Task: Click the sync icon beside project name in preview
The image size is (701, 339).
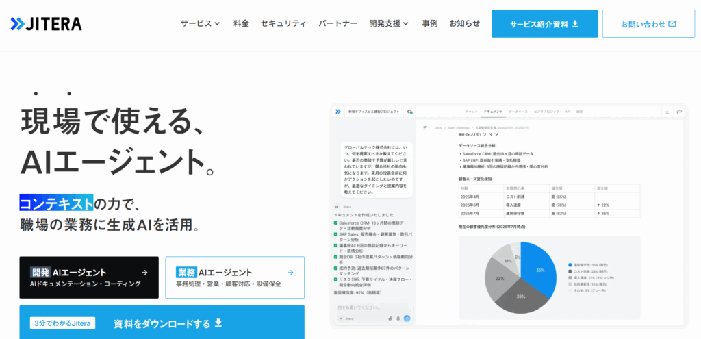Action: [x=410, y=112]
